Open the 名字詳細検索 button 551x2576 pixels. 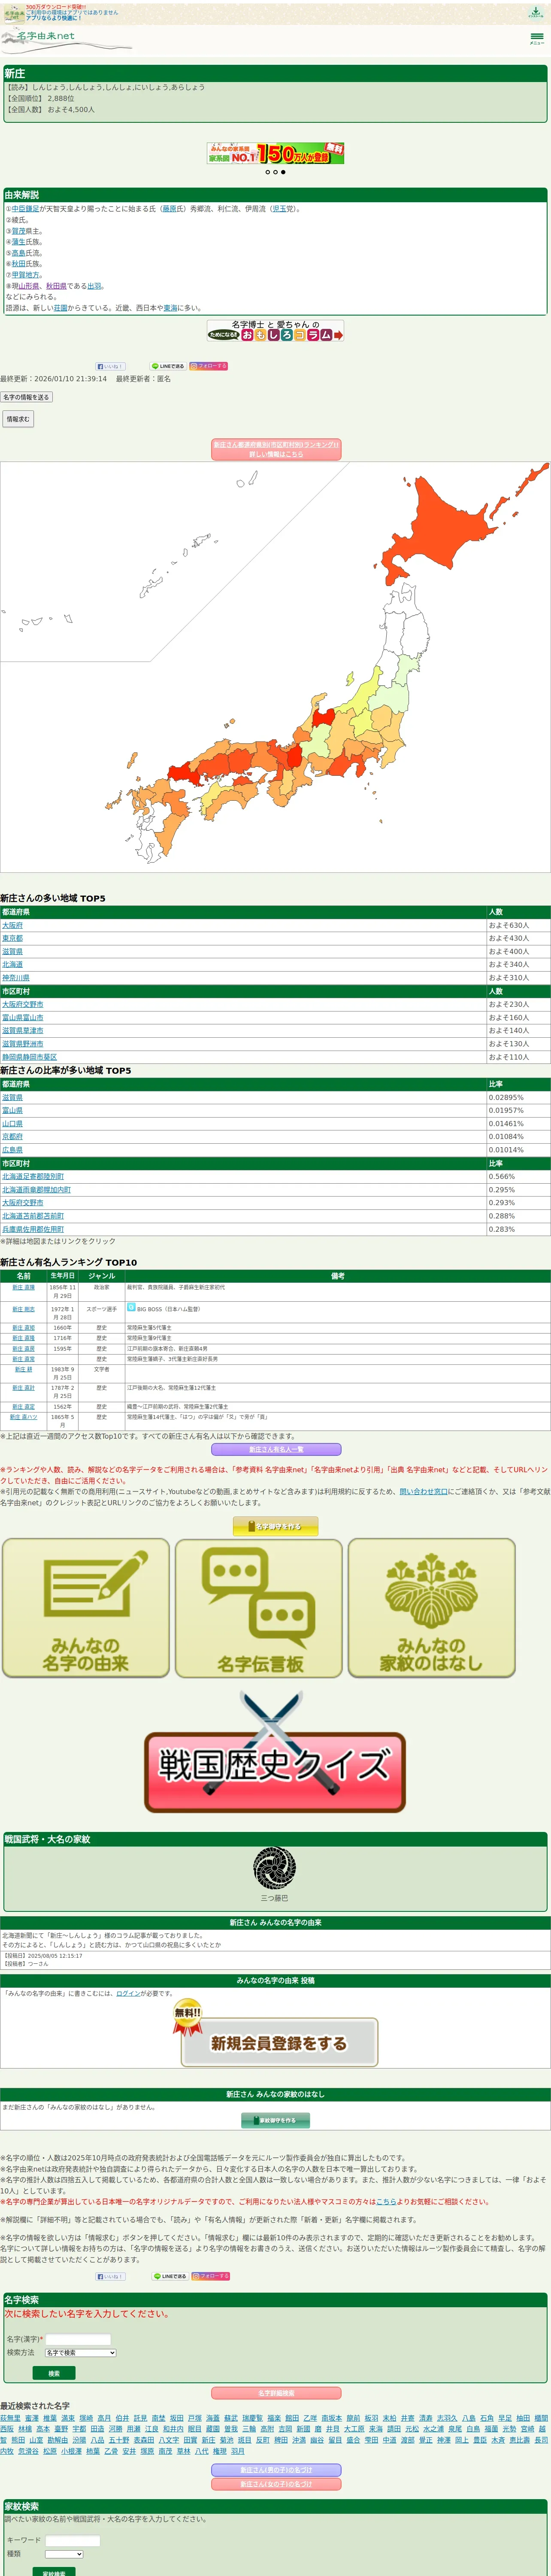coord(276,2393)
